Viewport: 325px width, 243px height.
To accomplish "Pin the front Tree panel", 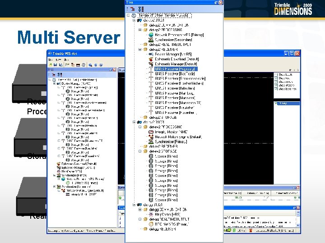I will tap(216, 3).
